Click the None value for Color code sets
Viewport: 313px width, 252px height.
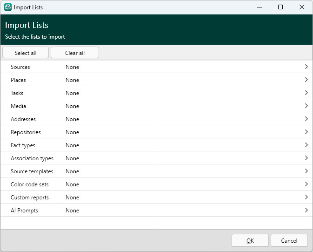[x=72, y=184]
